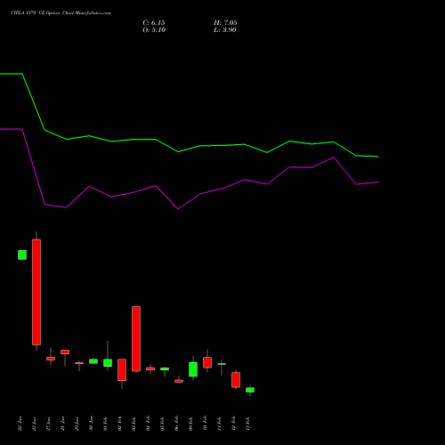Click the "11 Feb" date label
The image size is (445, 445).
point(219,424)
